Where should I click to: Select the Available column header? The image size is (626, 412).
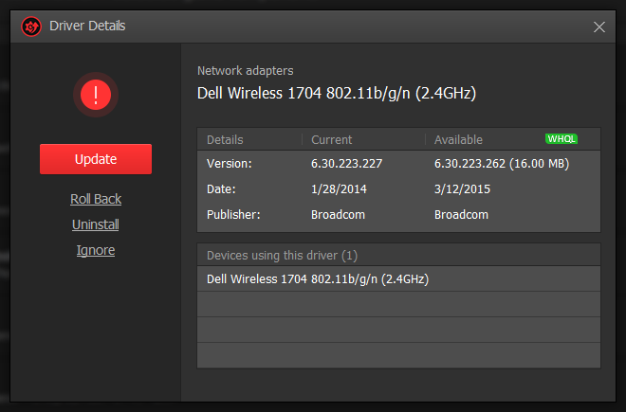tap(458, 139)
